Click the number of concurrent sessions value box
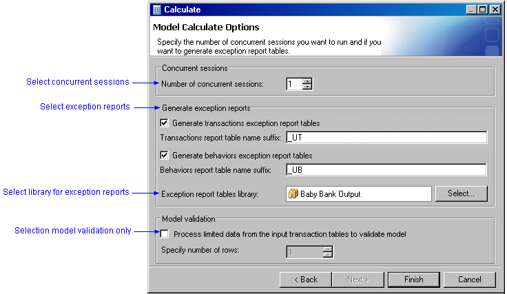The image size is (507, 294). (x=293, y=84)
